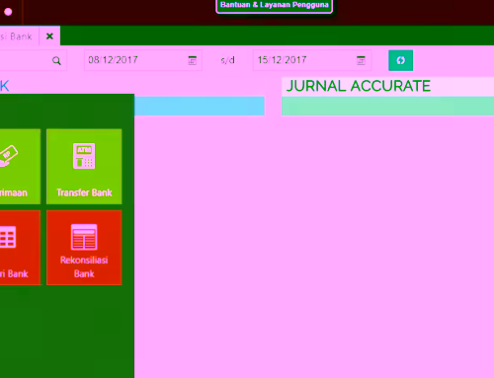494x378 pixels.
Task: Click the s/d label between dates
Action: (227, 60)
